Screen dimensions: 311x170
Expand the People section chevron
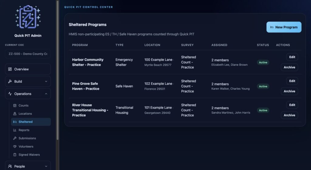[46, 166]
